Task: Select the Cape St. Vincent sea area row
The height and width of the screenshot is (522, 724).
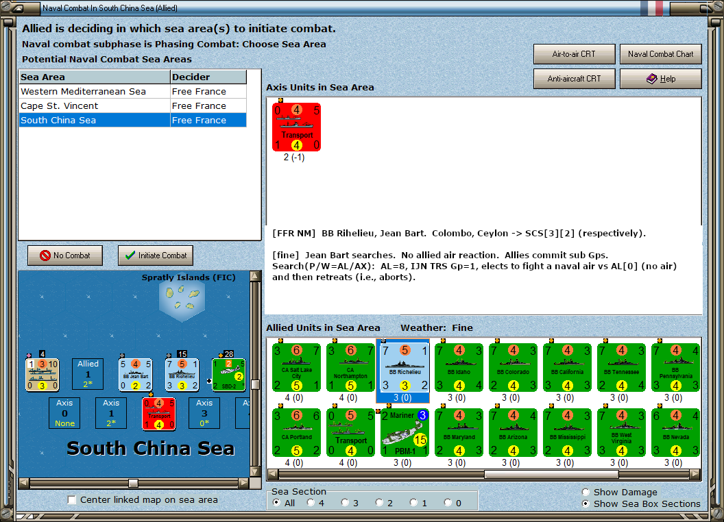Action: 133,105
